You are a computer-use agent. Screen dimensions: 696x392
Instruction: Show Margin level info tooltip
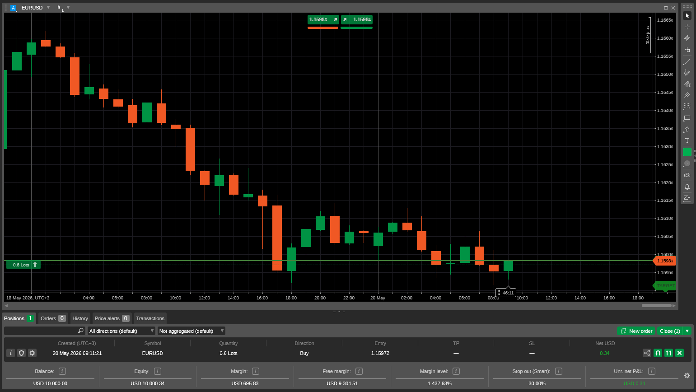[x=456, y=371]
